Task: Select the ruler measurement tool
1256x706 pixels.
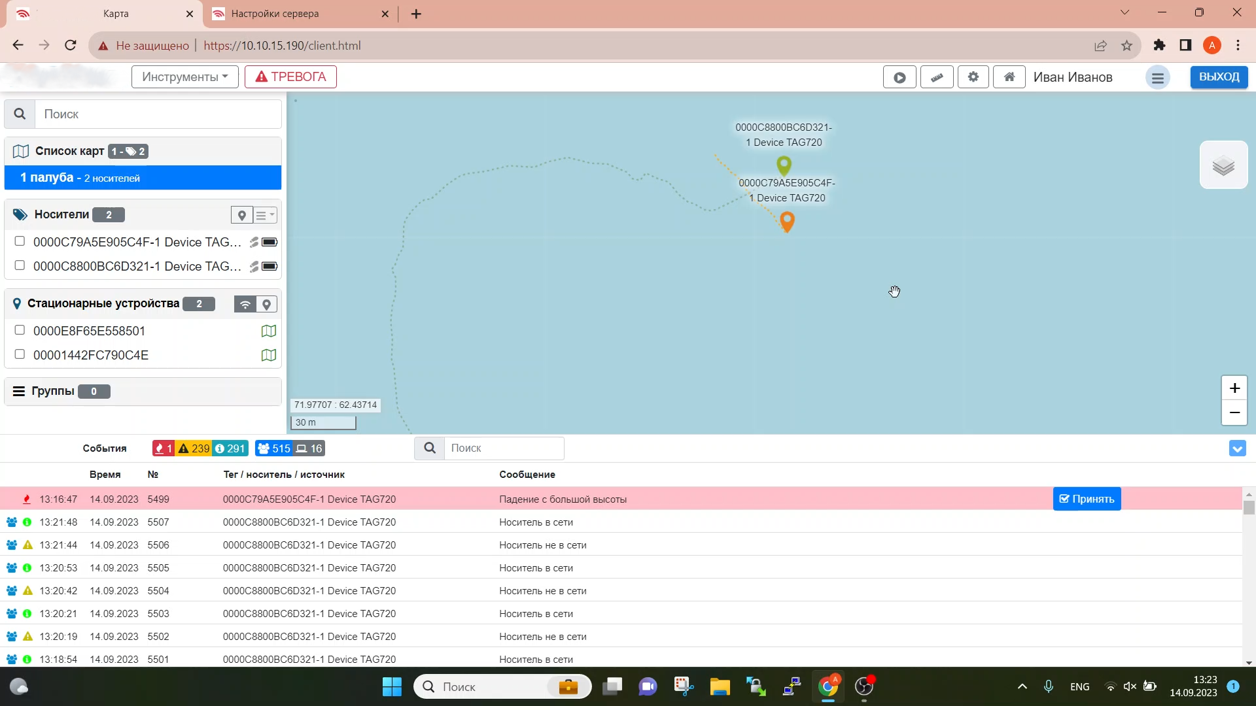Action: [937, 77]
